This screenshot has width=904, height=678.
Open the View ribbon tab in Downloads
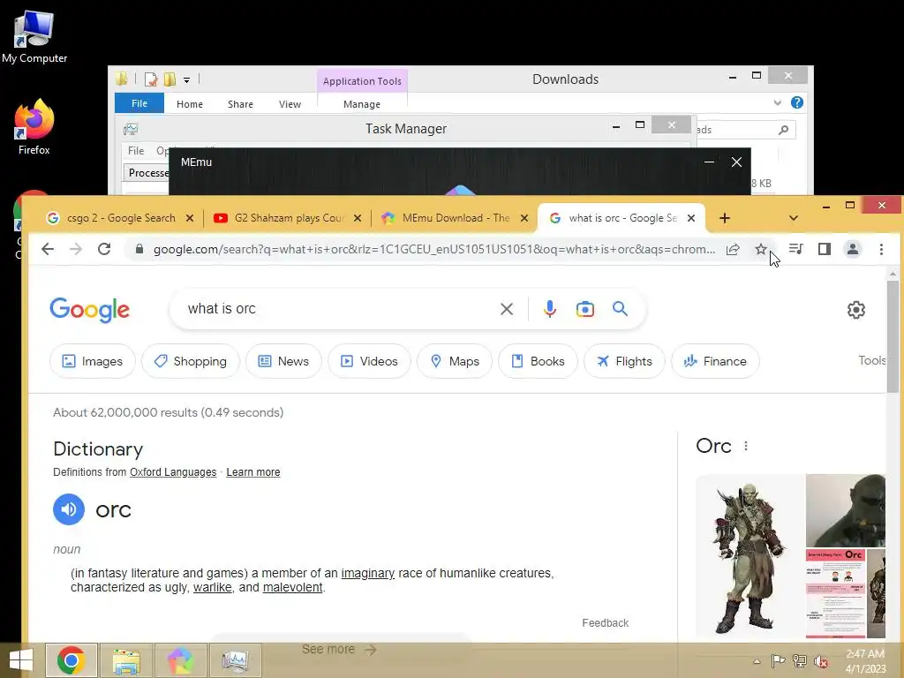pyautogui.click(x=290, y=104)
